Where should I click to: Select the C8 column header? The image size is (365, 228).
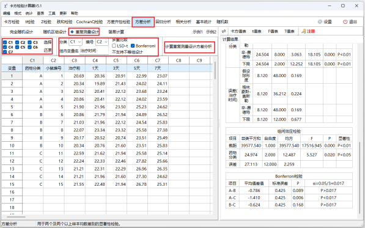pos(179,61)
